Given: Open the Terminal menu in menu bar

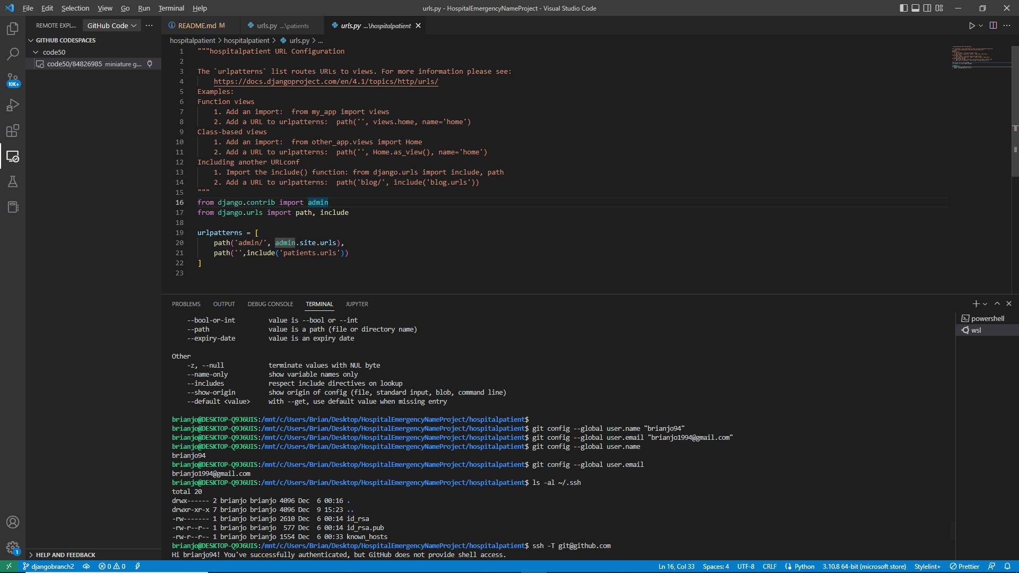Looking at the screenshot, I should coord(171,8).
